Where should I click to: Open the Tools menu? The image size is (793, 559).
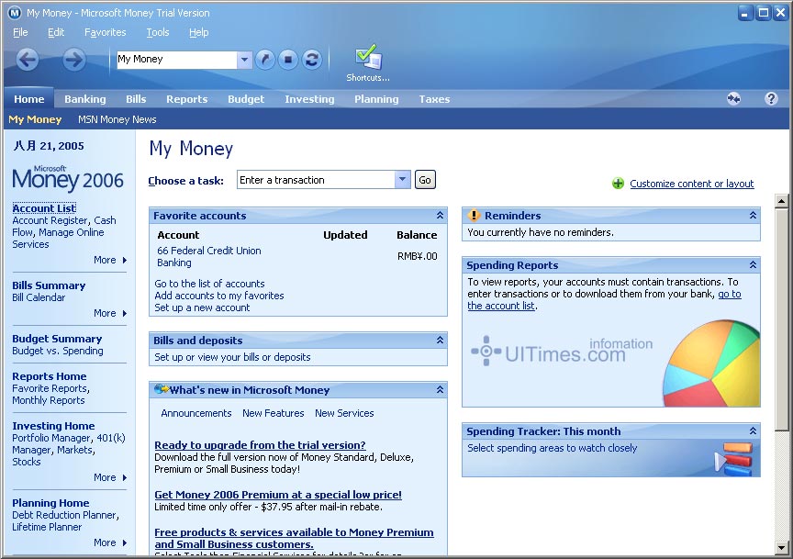tap(158, 32)
